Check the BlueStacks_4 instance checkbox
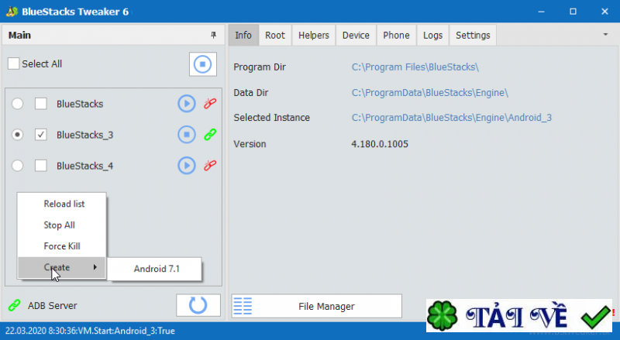The width and height of the screenshot is (620, 340). point(41,165)
